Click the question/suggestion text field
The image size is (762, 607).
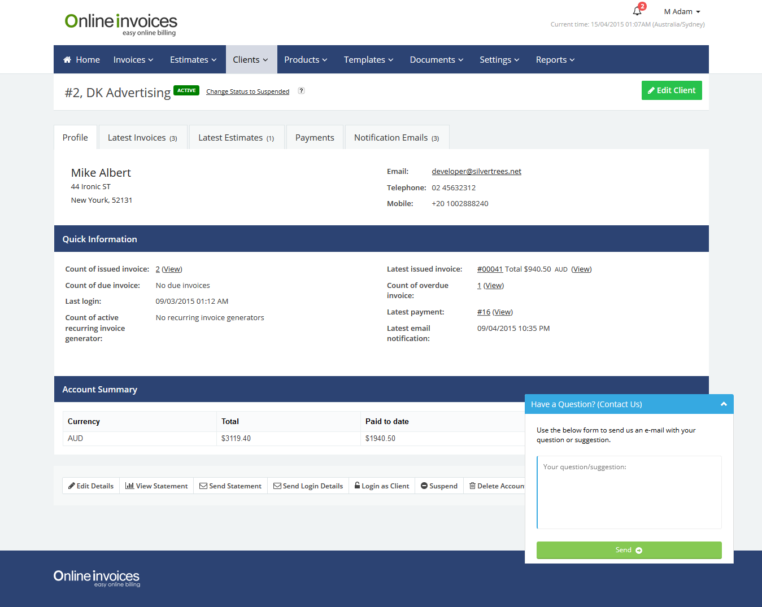(x=629, y=492)
